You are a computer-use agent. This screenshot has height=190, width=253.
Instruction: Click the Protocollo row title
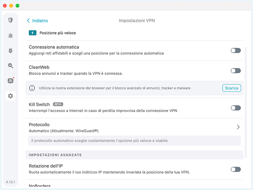point(39,125)
